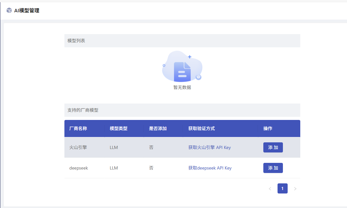Select the 模型列表 section header

point(182,41)
